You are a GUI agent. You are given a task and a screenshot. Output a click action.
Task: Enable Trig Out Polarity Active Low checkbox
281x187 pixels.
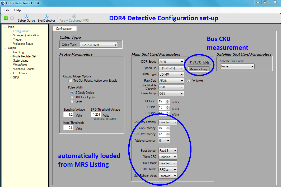[70, 81]
